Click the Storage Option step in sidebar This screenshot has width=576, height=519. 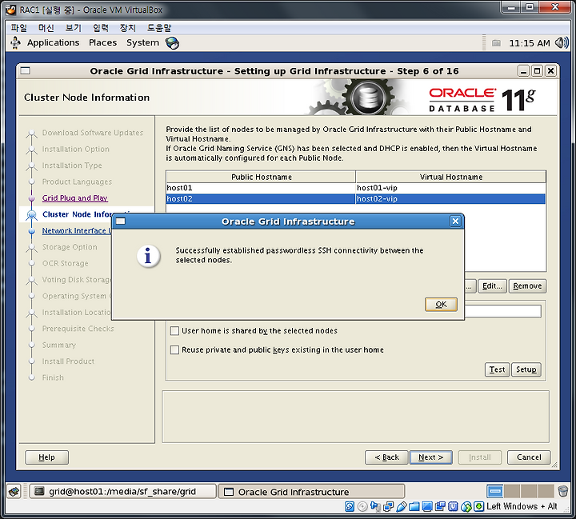(70, 247)
